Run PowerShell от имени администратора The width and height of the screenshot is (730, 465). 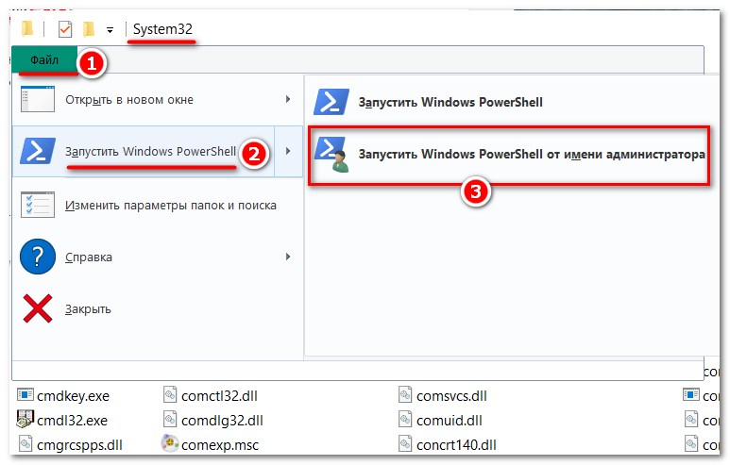(509, 156)
